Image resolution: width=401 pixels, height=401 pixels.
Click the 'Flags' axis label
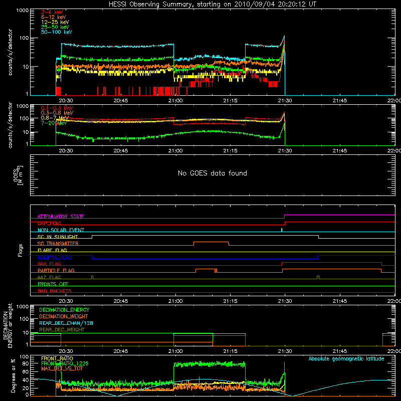coord(20,250)
